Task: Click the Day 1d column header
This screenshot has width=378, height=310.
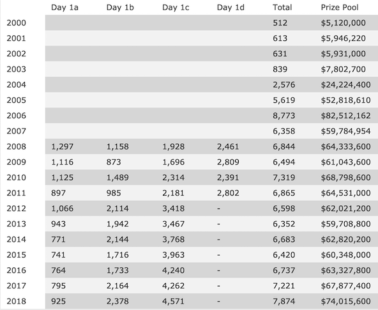Action: pyautogui.click(x=231, y=8)
